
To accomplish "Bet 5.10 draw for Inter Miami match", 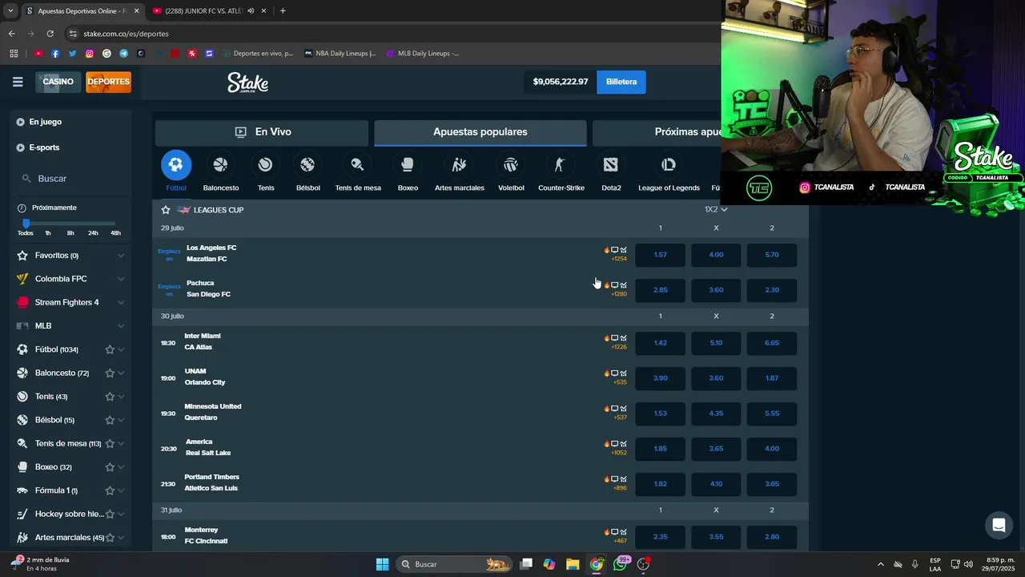I will [x=716, y=343].
